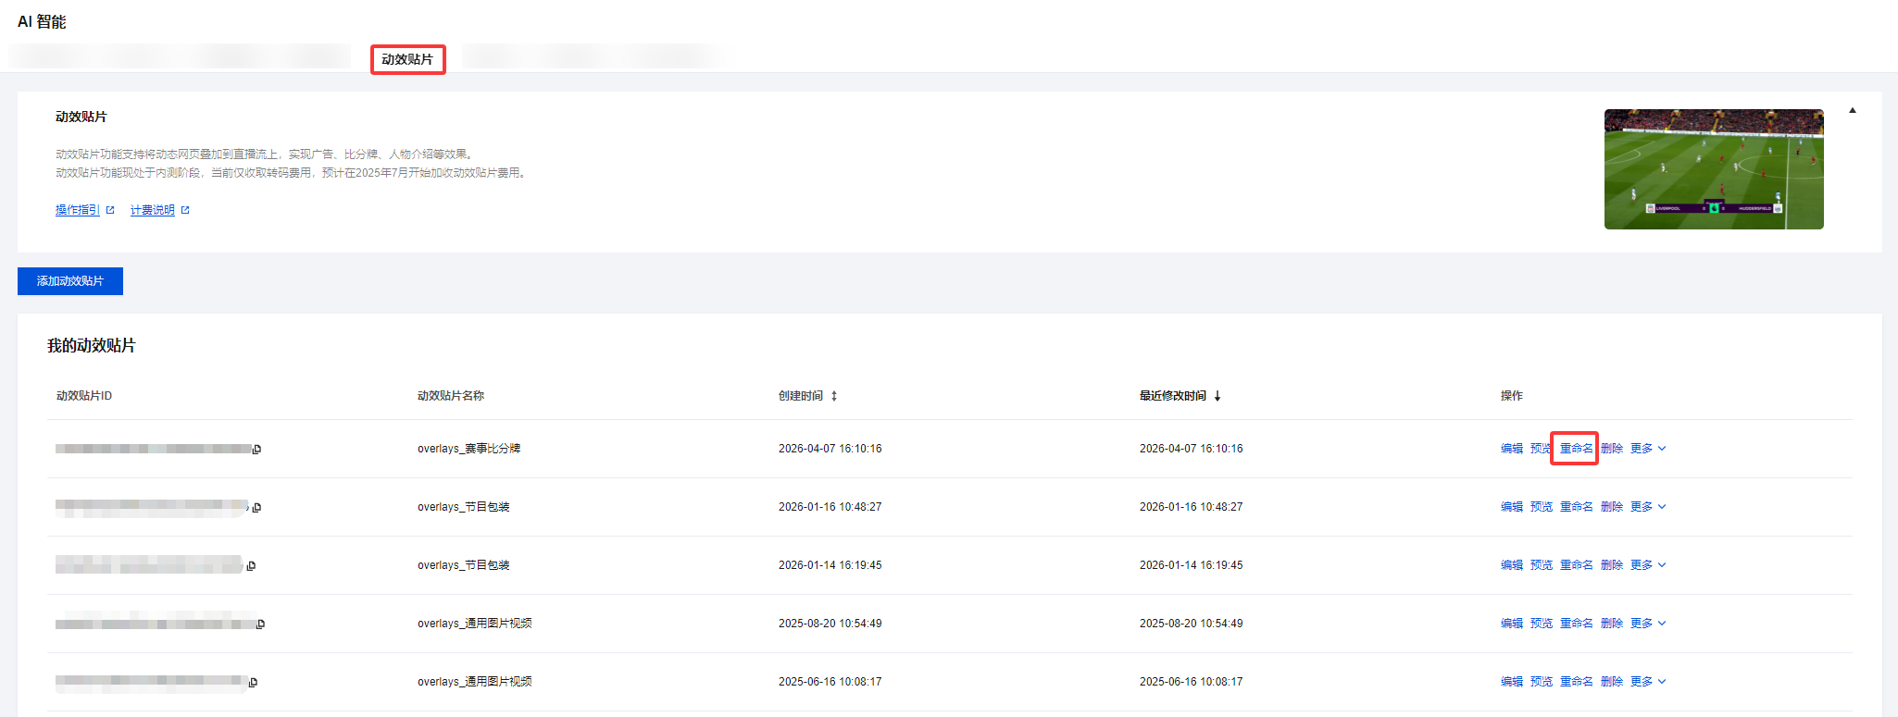Screen dimensions: 1898x717
Task: Rename the overlay created 2025-06-16
Action: (x=1577, y=682)
